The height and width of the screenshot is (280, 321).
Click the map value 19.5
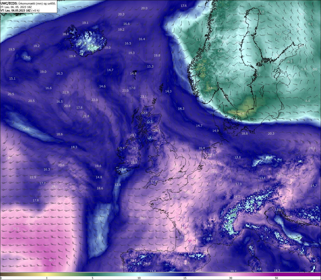(x=12, y=49)
